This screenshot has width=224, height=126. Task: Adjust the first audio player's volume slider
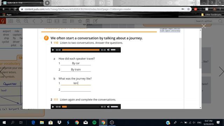pos(115,50)
